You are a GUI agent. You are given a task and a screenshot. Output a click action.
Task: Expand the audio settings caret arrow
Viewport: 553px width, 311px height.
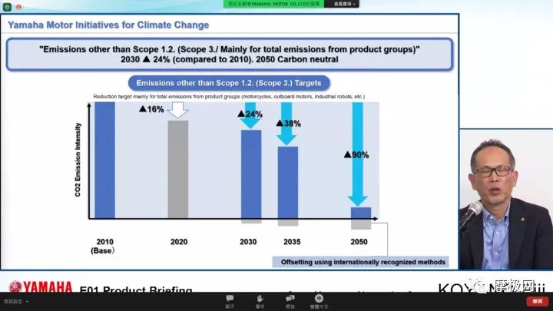[x=27, y=302]
